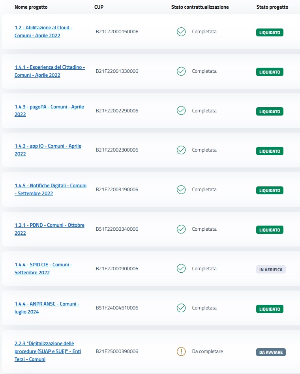This screenshot has width=300, height=374.
Task: Click checkmark icon in SPID CIE row
Action: coord(181,269)
